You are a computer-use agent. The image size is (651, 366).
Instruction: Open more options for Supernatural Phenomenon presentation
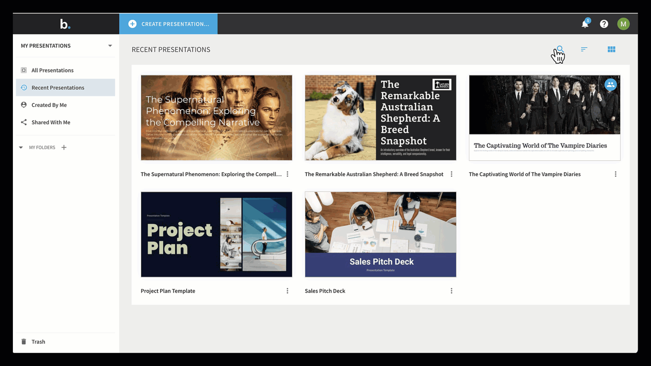coord(287,174)
